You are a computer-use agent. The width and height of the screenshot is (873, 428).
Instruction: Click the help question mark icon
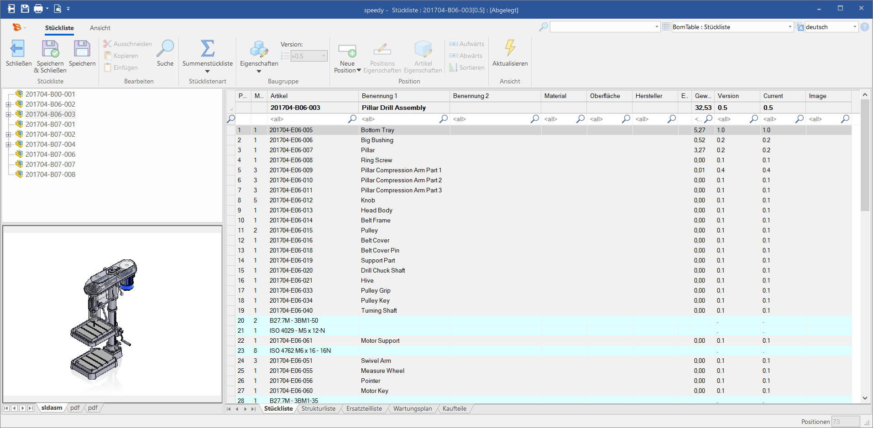(x=864, y=27)
